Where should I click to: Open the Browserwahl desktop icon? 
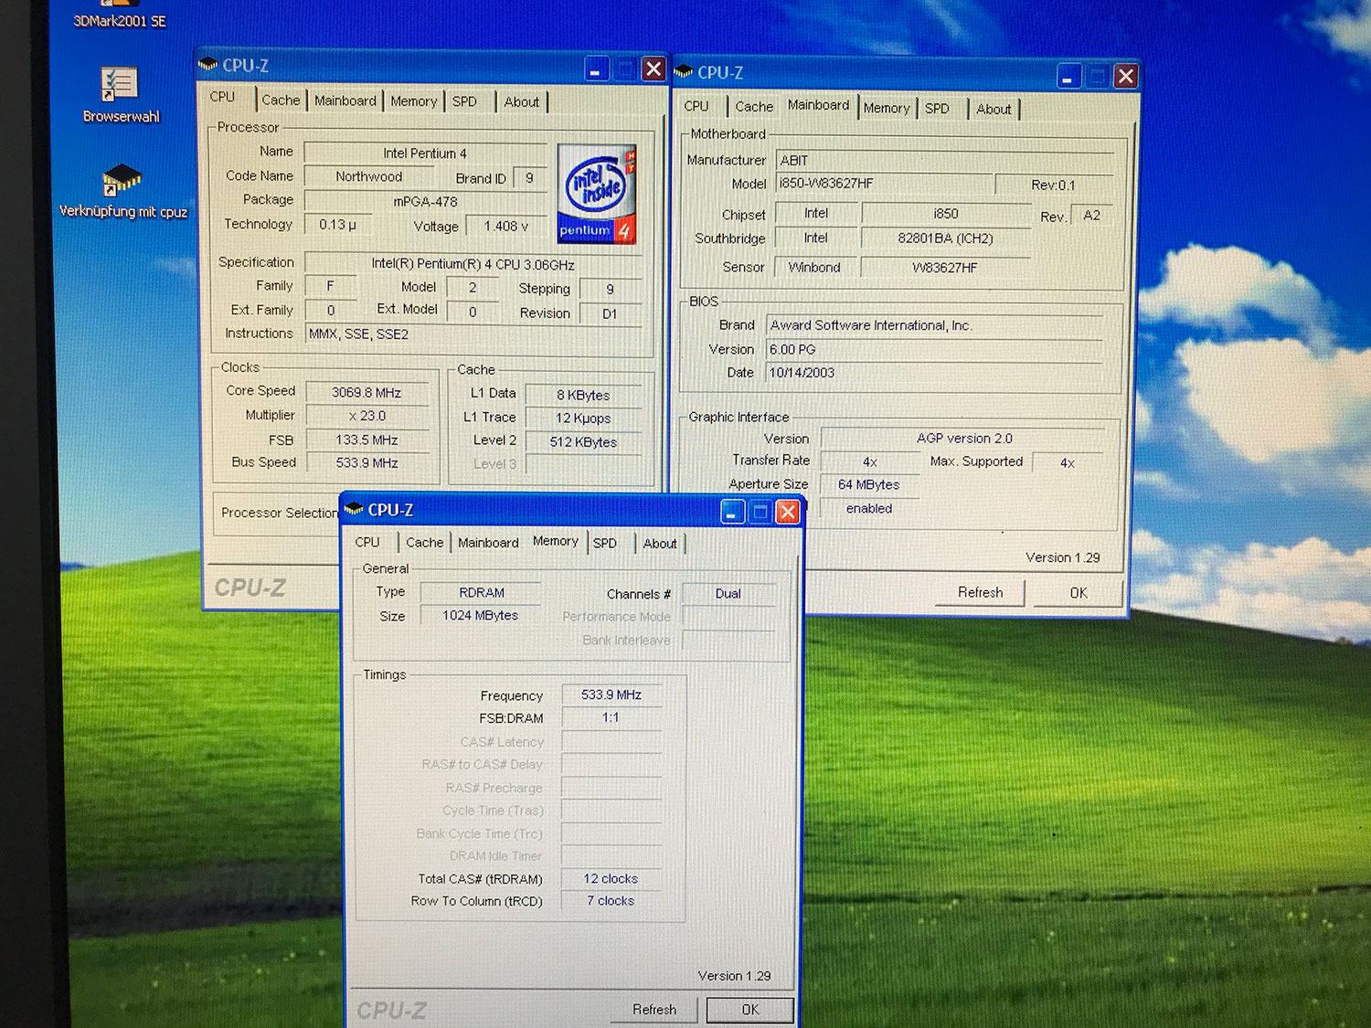pos(121,95)
